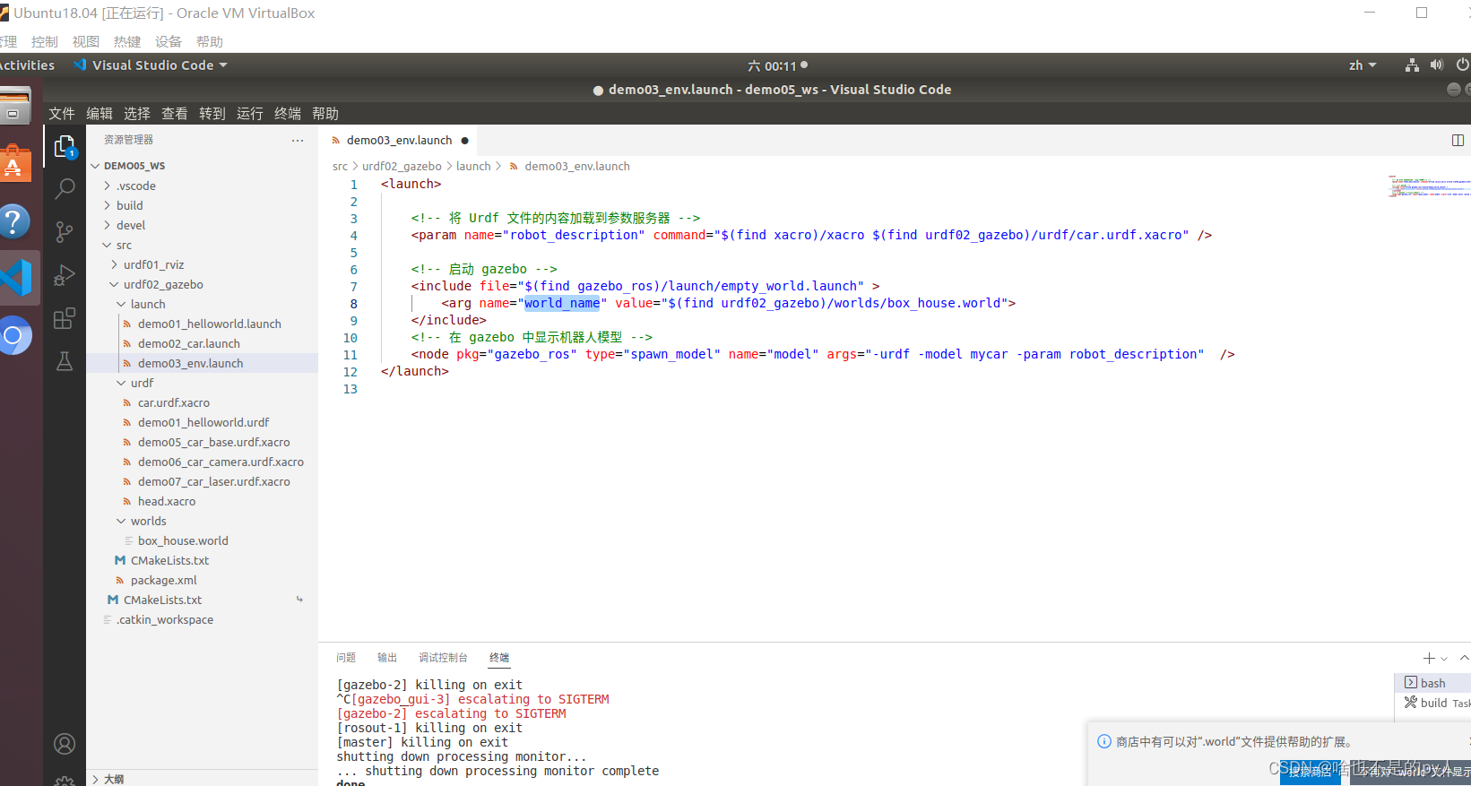Expand the urdf01_rviz folder
Image resolution: width=1471 pixels, height=786 pixels.
tap(202, 264)
